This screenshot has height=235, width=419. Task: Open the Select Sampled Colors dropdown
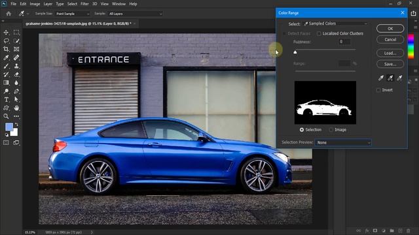[336, 23]
